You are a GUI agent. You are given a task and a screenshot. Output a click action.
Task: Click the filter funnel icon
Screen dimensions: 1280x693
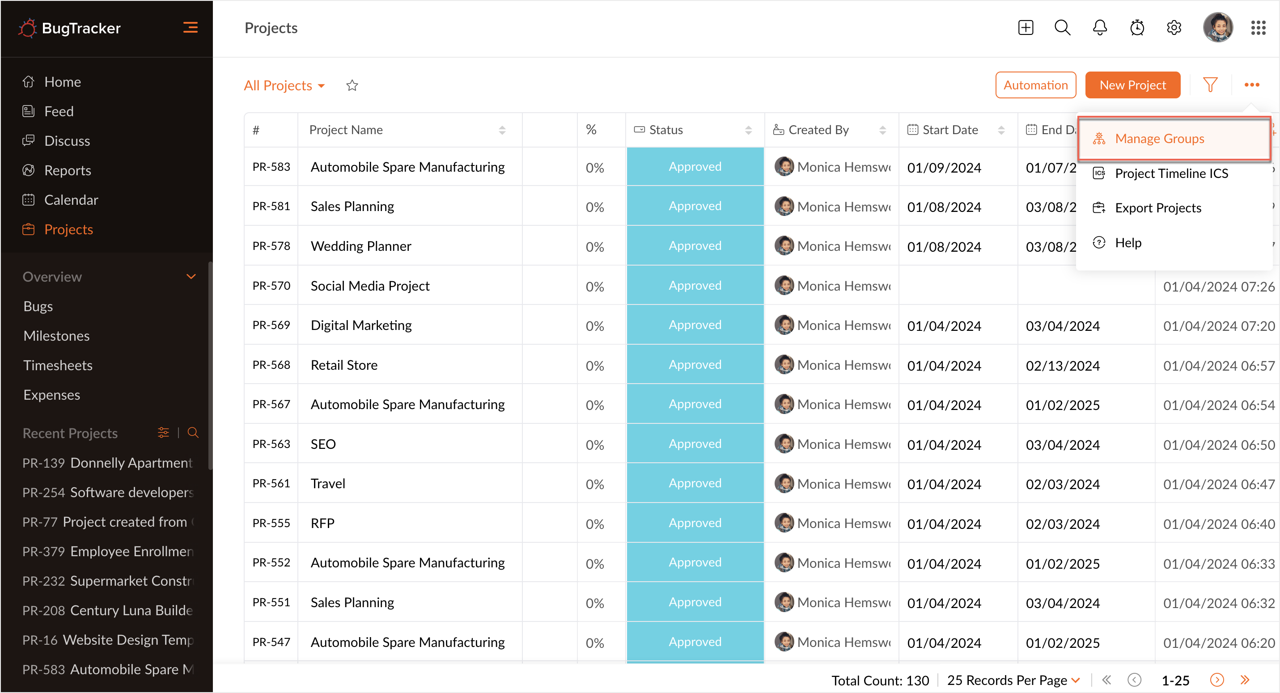pyautogui.click(x=1210, y=85)
